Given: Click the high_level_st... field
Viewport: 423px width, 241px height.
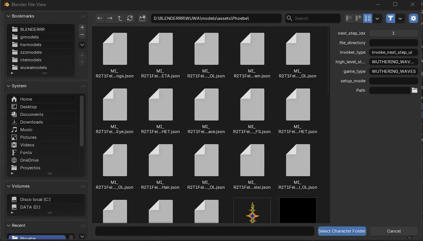Looking at the screenshot, I should click(x=393, y=62).
